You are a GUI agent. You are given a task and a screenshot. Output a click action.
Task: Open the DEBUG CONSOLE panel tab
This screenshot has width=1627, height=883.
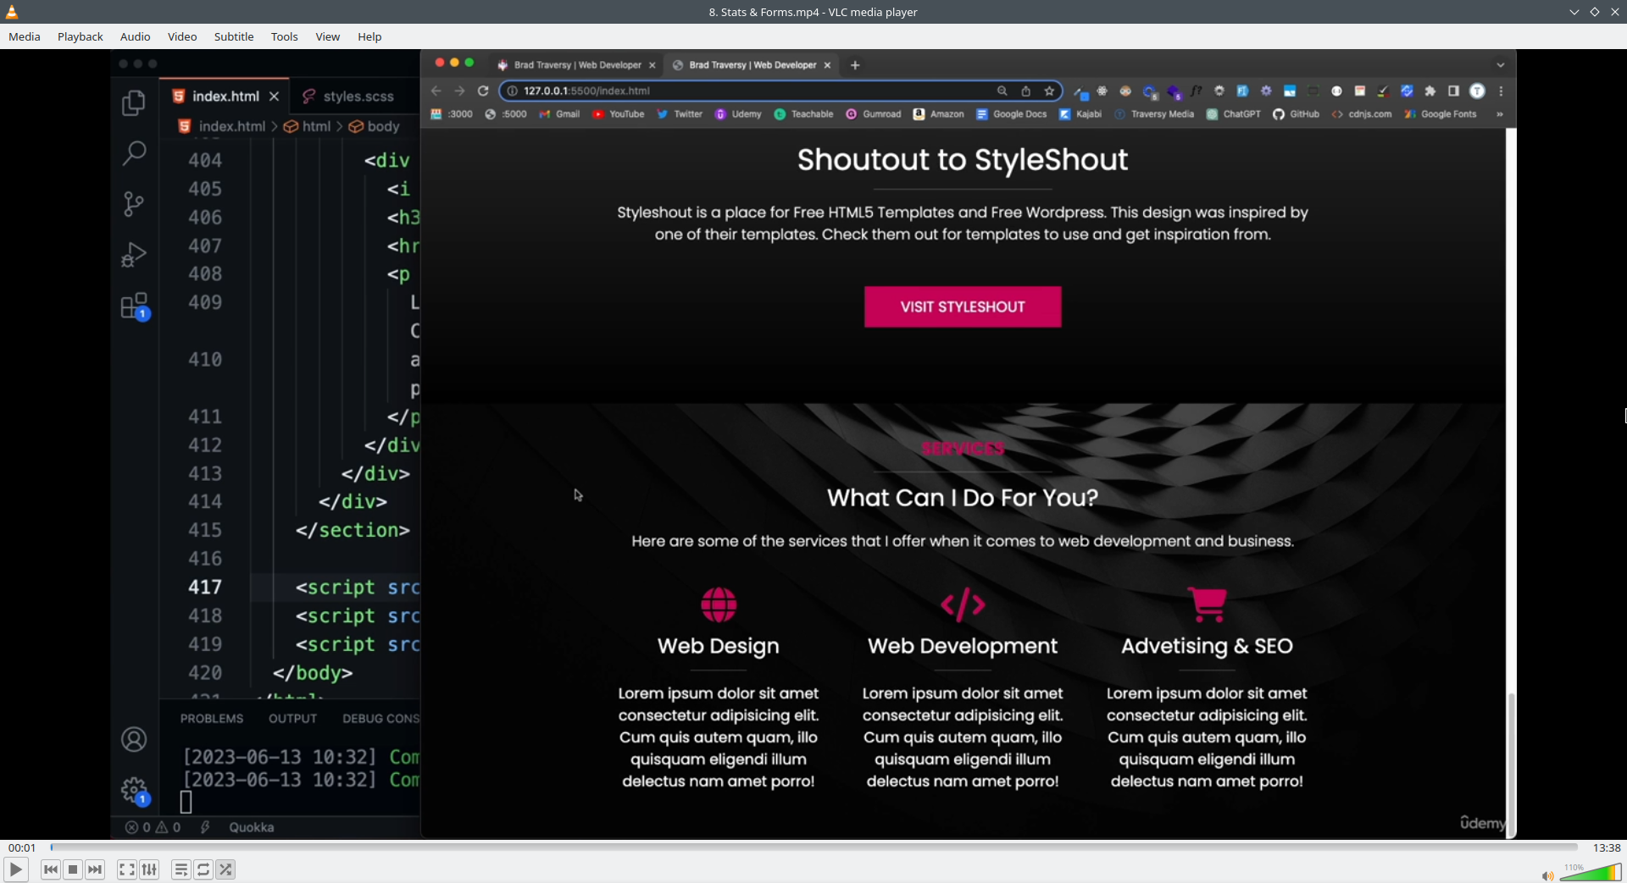click(380, 718)
